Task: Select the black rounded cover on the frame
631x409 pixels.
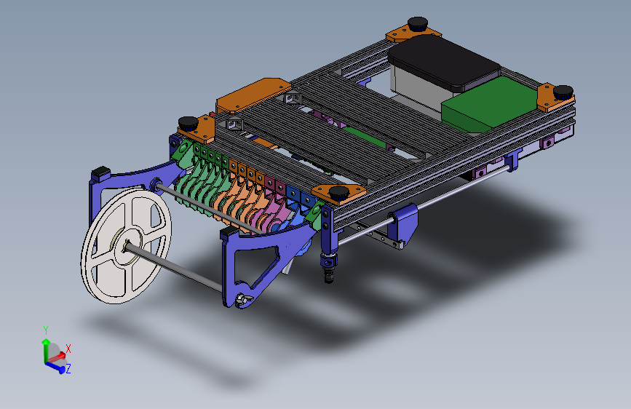Action: tap(444, 63)
